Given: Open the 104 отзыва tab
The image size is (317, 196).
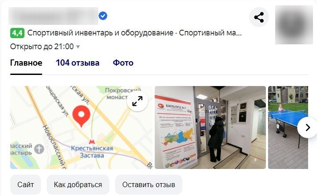Looking at the screenshot, I should pyautogui.click(x=78, y=63).
